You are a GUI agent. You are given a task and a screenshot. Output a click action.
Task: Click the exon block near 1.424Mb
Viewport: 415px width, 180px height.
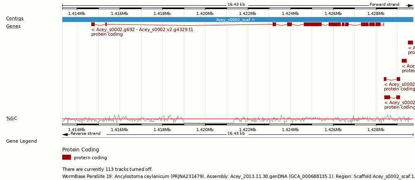pyautogui.click(x=289, y=24)
